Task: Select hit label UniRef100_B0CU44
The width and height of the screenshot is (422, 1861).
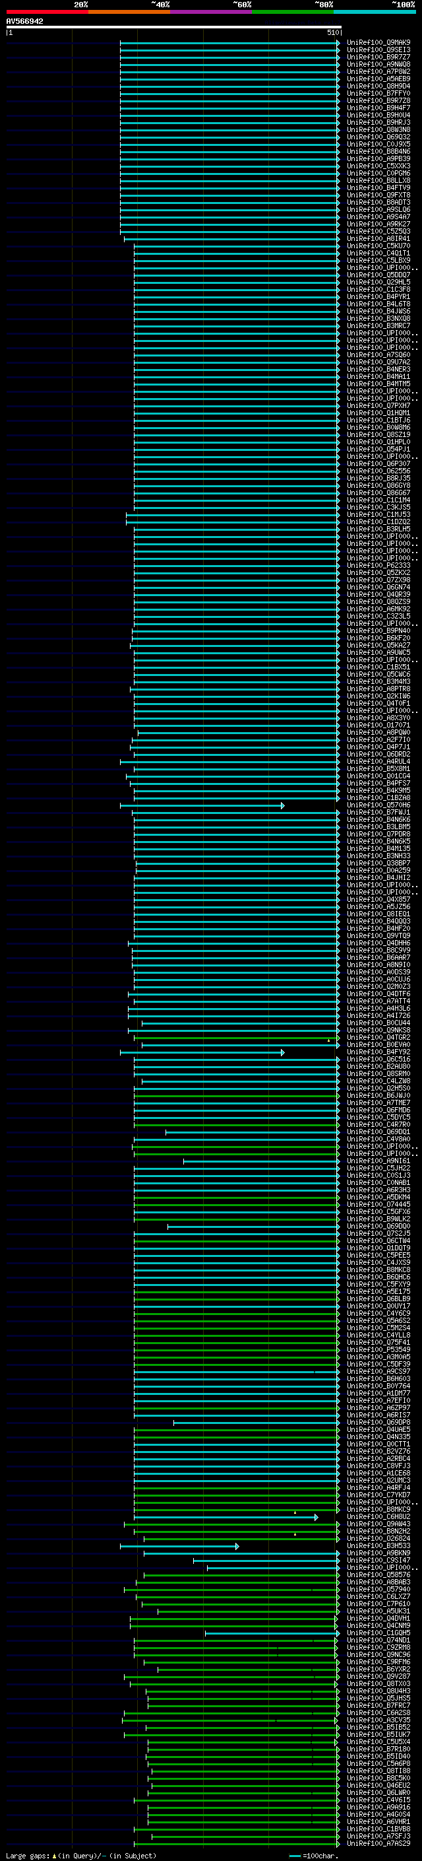Action: point(378,1023)
